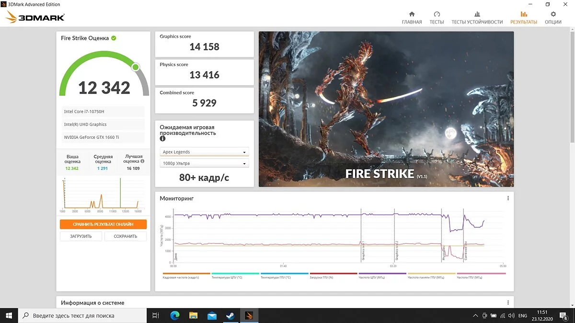Open the Тесты устойчивости tab

click(477, 18)
